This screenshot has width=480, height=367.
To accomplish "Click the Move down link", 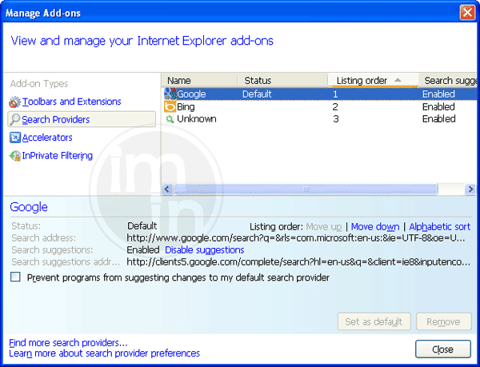I will tap(375, 226).
